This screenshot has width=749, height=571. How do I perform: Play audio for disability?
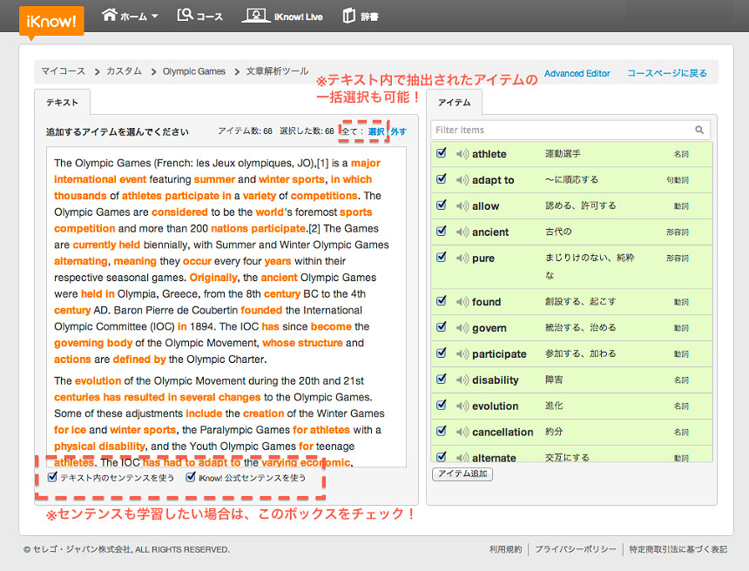coord(462,380)
